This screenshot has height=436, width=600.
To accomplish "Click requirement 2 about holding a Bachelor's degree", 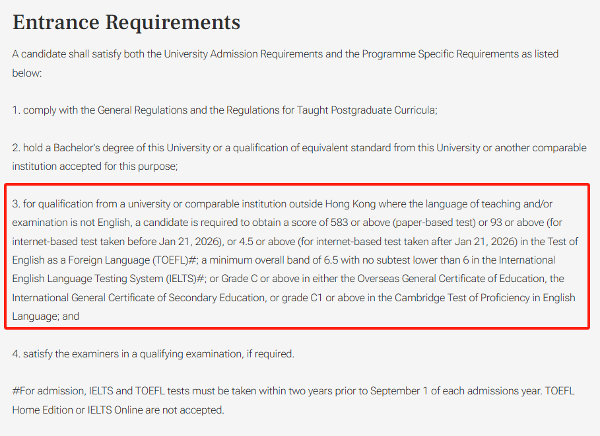I will click(299, 148).
